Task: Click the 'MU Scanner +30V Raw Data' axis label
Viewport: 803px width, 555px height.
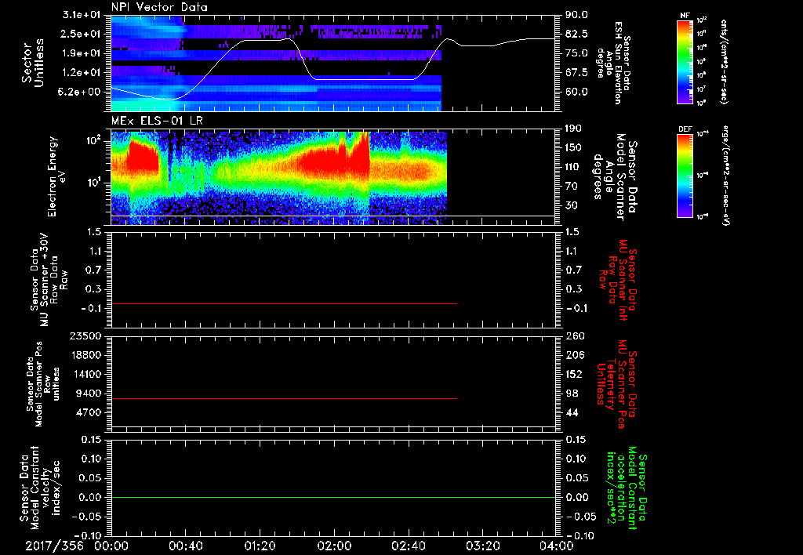Action: [x=49, y=280]
